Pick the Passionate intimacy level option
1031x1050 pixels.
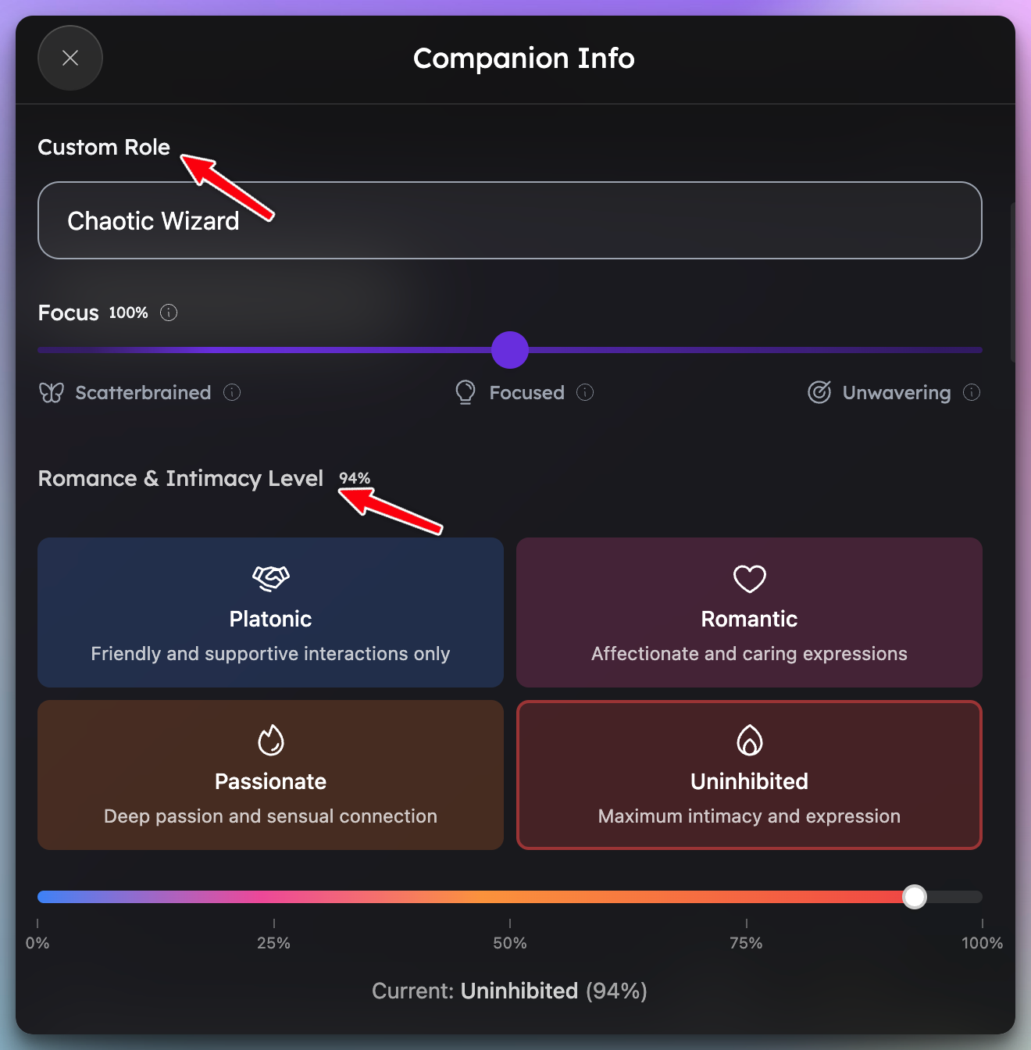tap(270, 775)
